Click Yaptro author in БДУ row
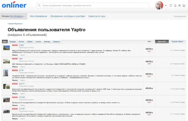 (x=22, y=67)
